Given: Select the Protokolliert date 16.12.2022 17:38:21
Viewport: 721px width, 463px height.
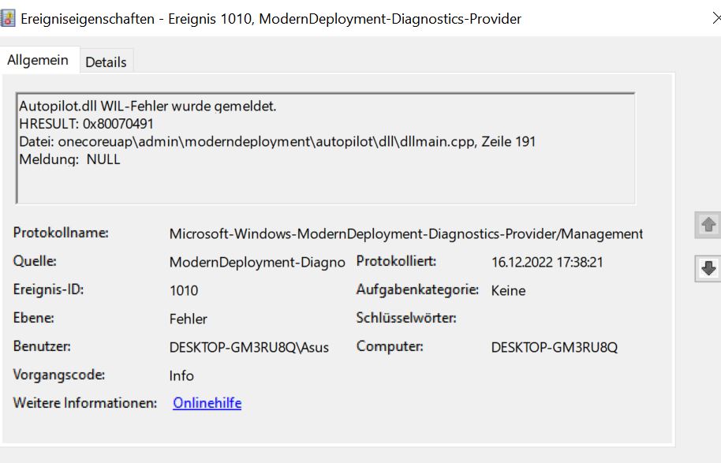Looking at the screenshot, I should click(547, 262).
